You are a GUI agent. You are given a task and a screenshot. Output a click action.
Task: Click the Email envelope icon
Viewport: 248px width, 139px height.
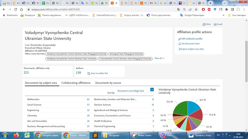[x=215, y=24]
